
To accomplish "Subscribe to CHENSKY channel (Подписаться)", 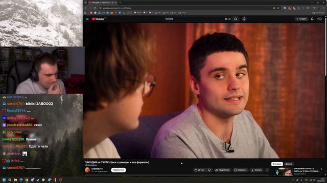I will coord(119,170).
